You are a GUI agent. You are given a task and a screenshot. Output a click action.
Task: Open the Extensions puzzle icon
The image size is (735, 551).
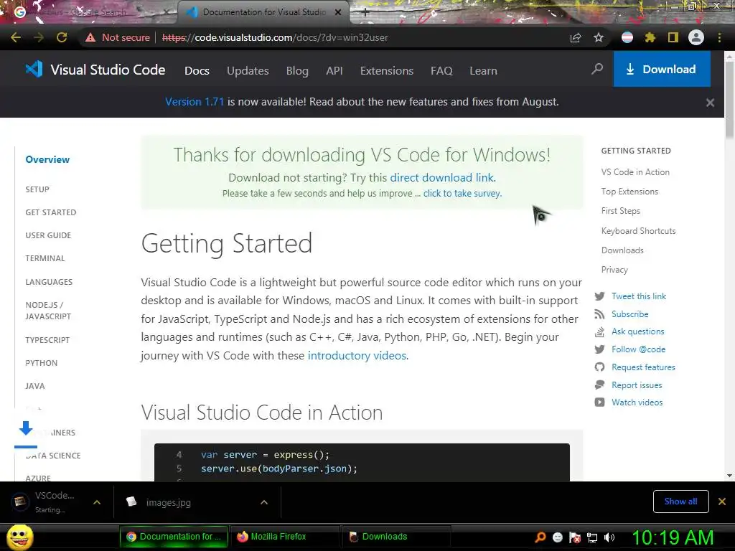(650, 37)
